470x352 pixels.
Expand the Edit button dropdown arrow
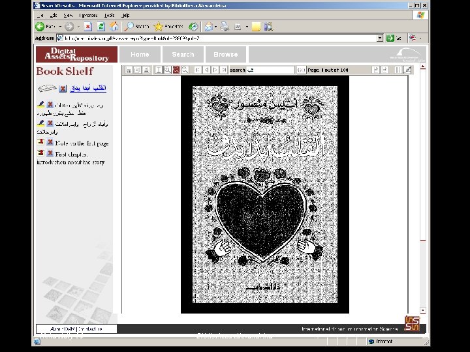point(247,27)
